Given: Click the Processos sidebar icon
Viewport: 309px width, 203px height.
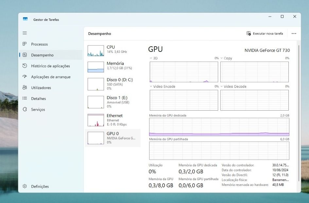Looking at the screenshot, I should (25, 44).
